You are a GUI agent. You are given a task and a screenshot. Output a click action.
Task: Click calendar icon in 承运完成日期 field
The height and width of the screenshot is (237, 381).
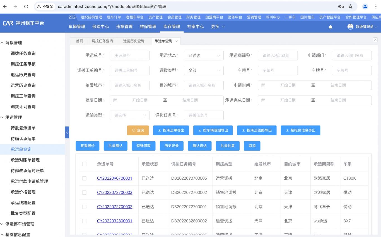[263, 100]
